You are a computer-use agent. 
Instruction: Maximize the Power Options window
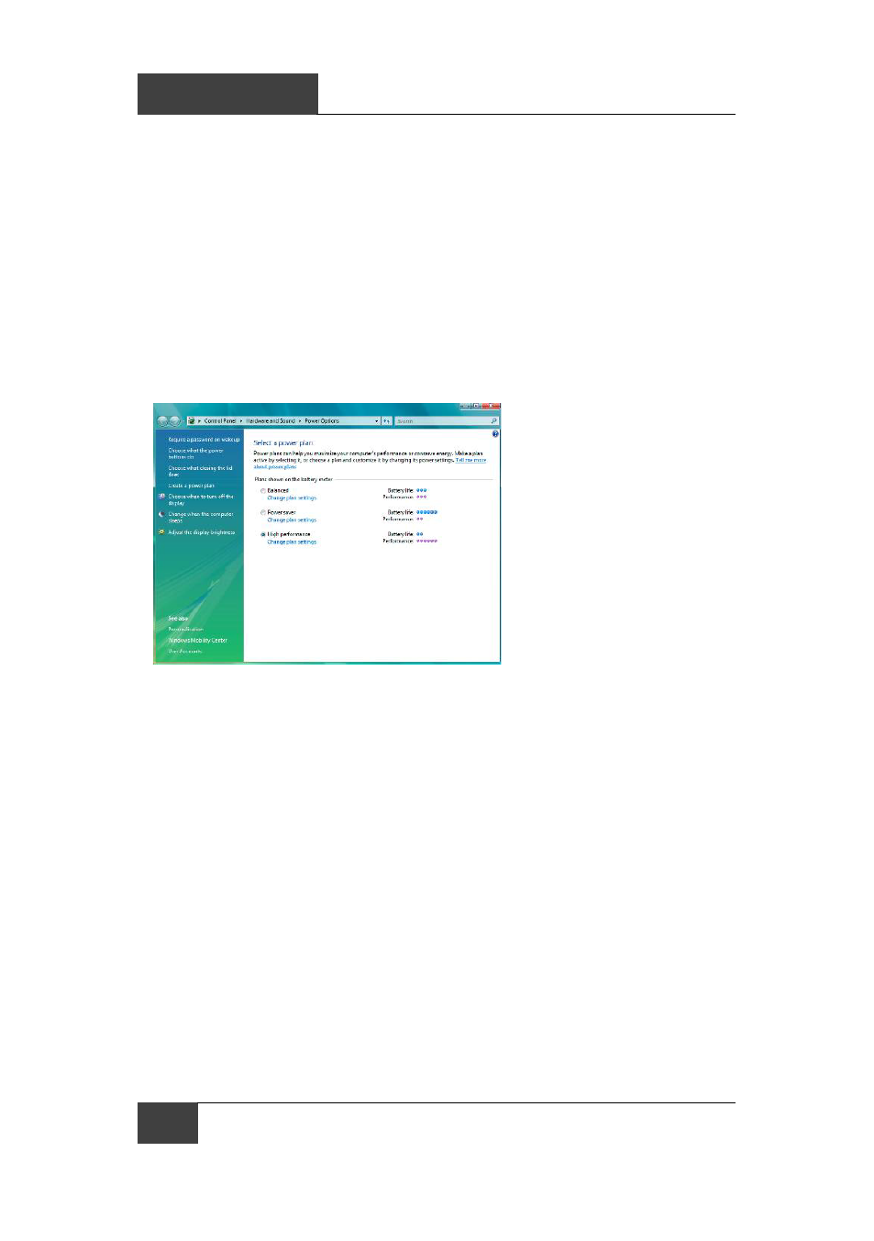[x=476, y=407]
